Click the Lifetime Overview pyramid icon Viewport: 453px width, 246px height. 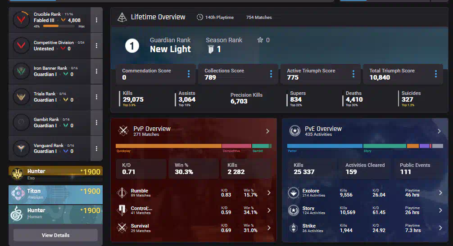pos(122,17)
